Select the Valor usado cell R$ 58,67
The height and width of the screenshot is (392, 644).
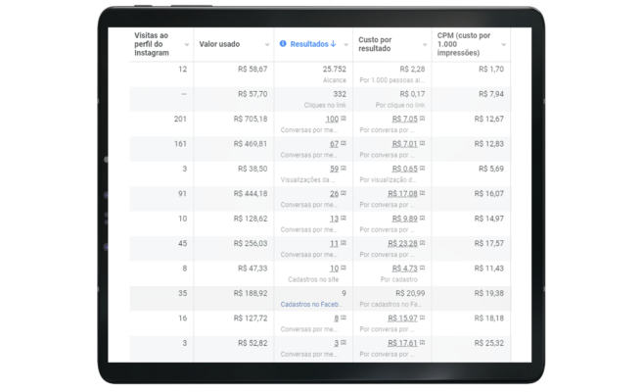tap(253, 70)
